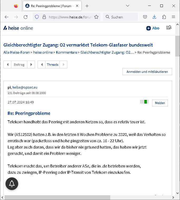Click current breadcrumb Re: Peeringprobleme text
180x200 pixels.
pyautogui.click(x=154, y=52)
